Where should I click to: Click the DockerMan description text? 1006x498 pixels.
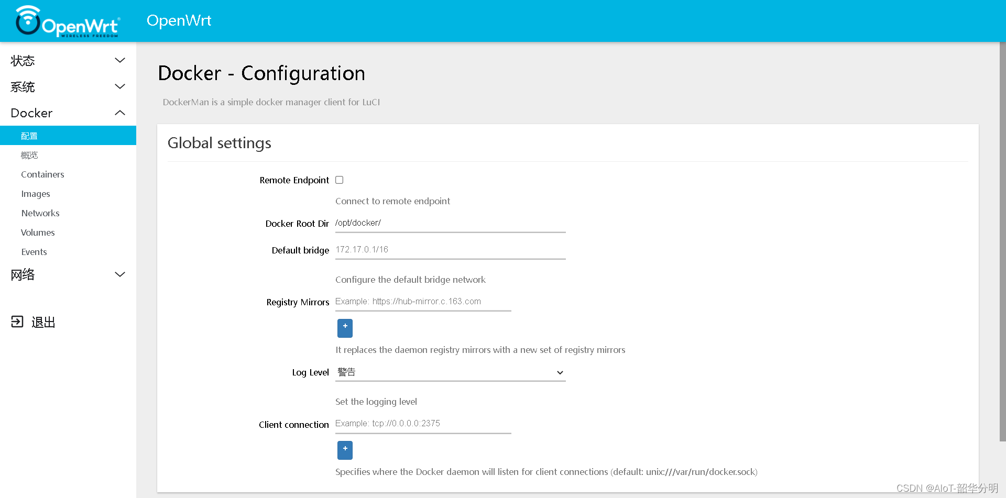271,102
